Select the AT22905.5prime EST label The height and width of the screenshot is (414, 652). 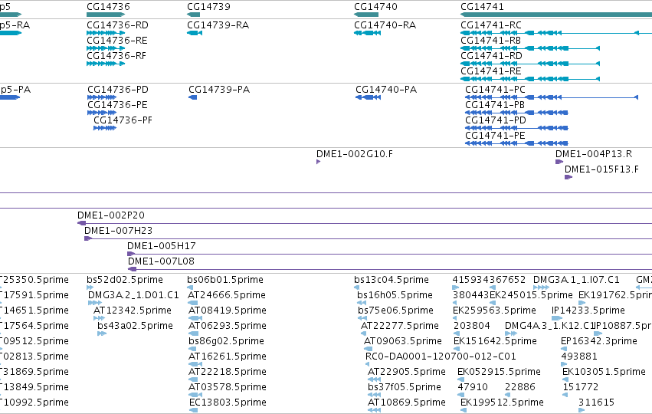407,372
